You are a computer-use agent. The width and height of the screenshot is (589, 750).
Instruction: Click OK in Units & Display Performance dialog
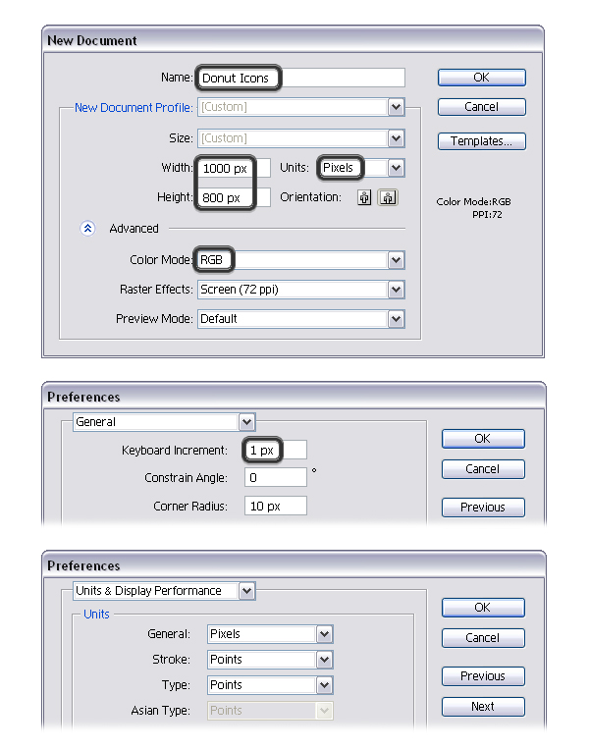(x=483, y=608)
